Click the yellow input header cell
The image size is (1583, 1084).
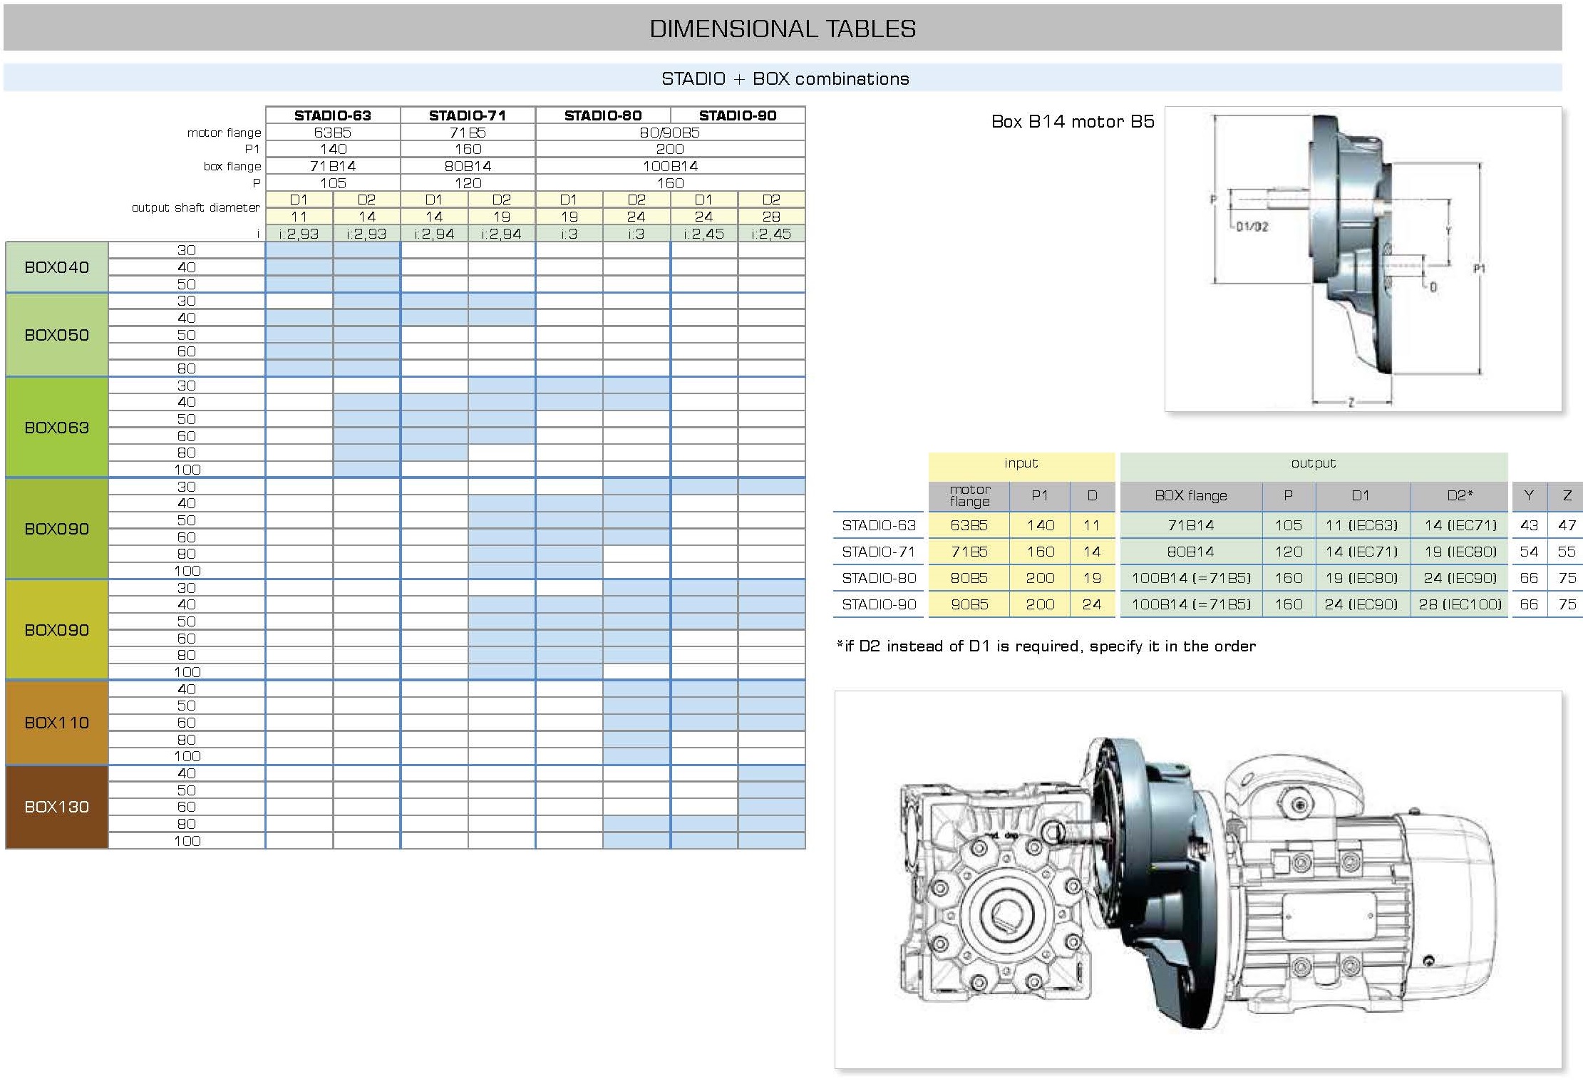click(1021, 464)
